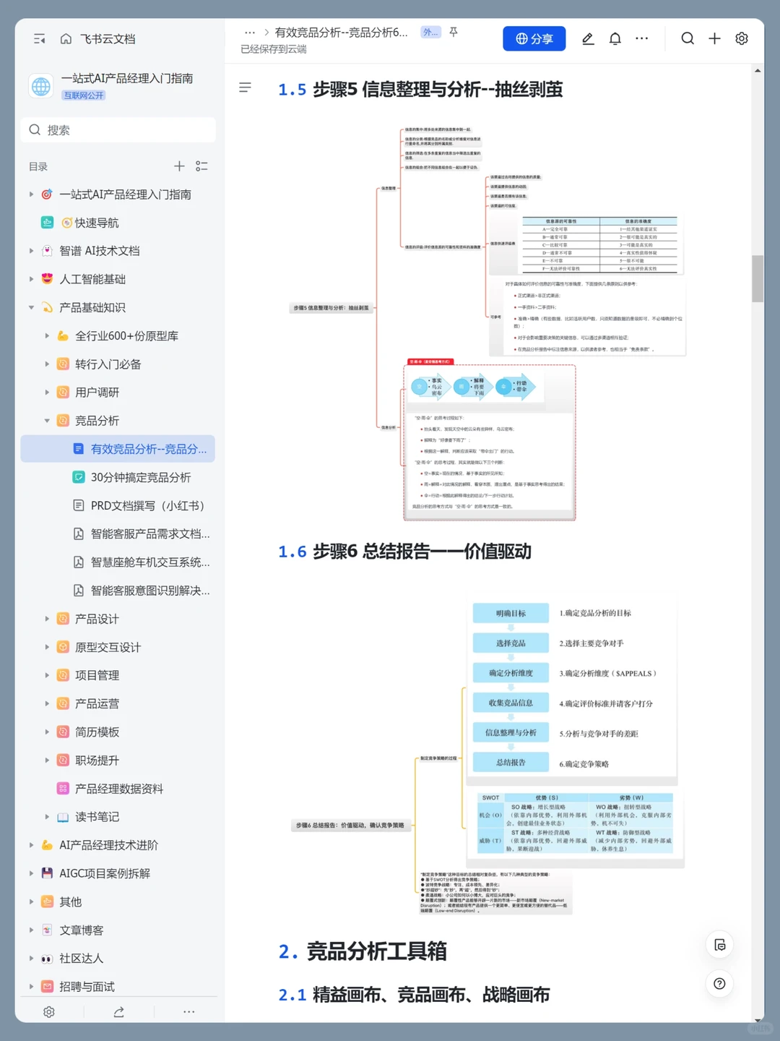The height and width of the screenshot is (1041, 780).
Task: Click the settings gear at sidebar bottom
Action: tap(48, 1012)
